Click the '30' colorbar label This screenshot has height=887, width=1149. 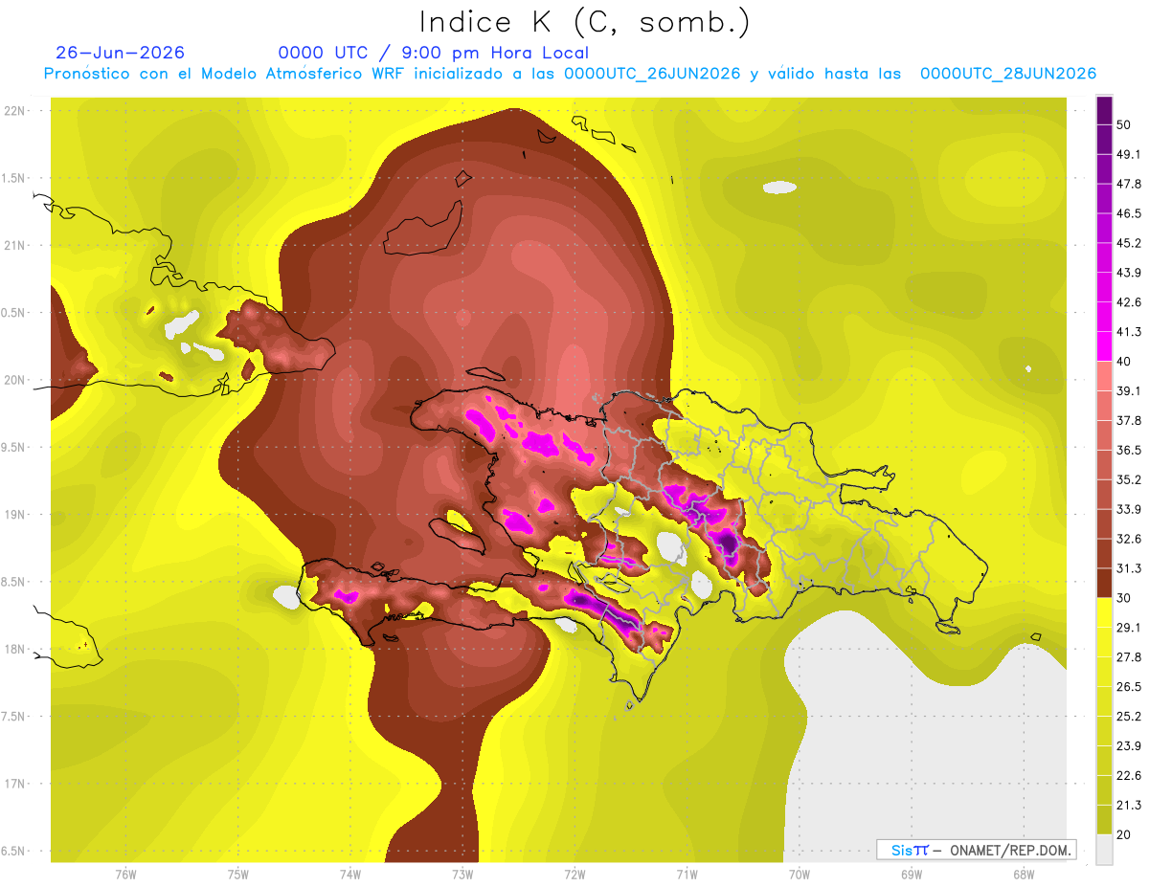click(1125, 598)
